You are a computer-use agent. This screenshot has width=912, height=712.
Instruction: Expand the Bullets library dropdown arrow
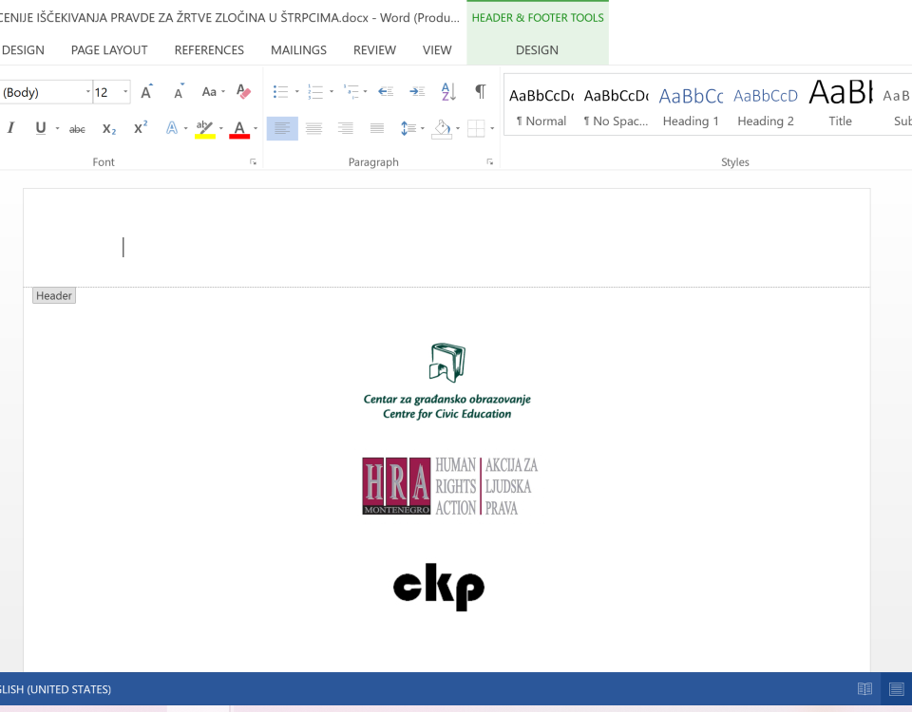(296, 91)
